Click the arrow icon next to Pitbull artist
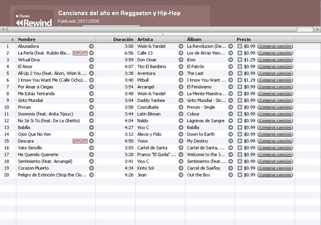The height and width of the screenshot is (225, 321). 181,80
